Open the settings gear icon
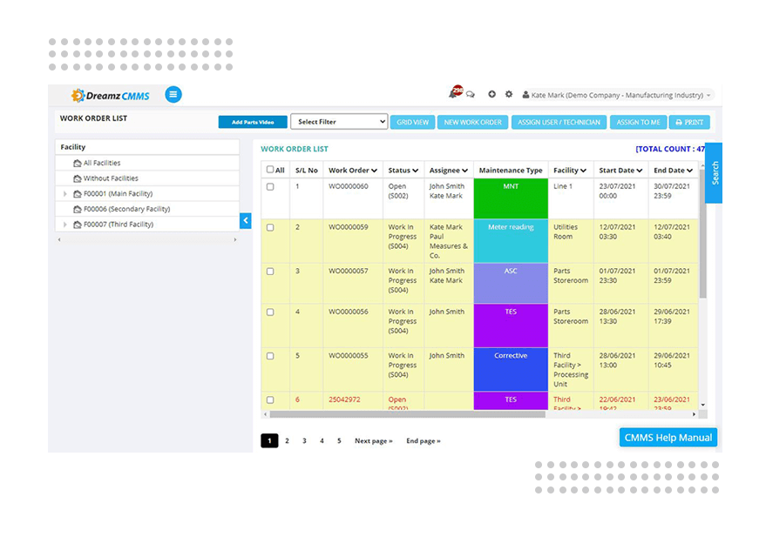The width and height of the screenshot is (766, 537). tap(509, 93)
